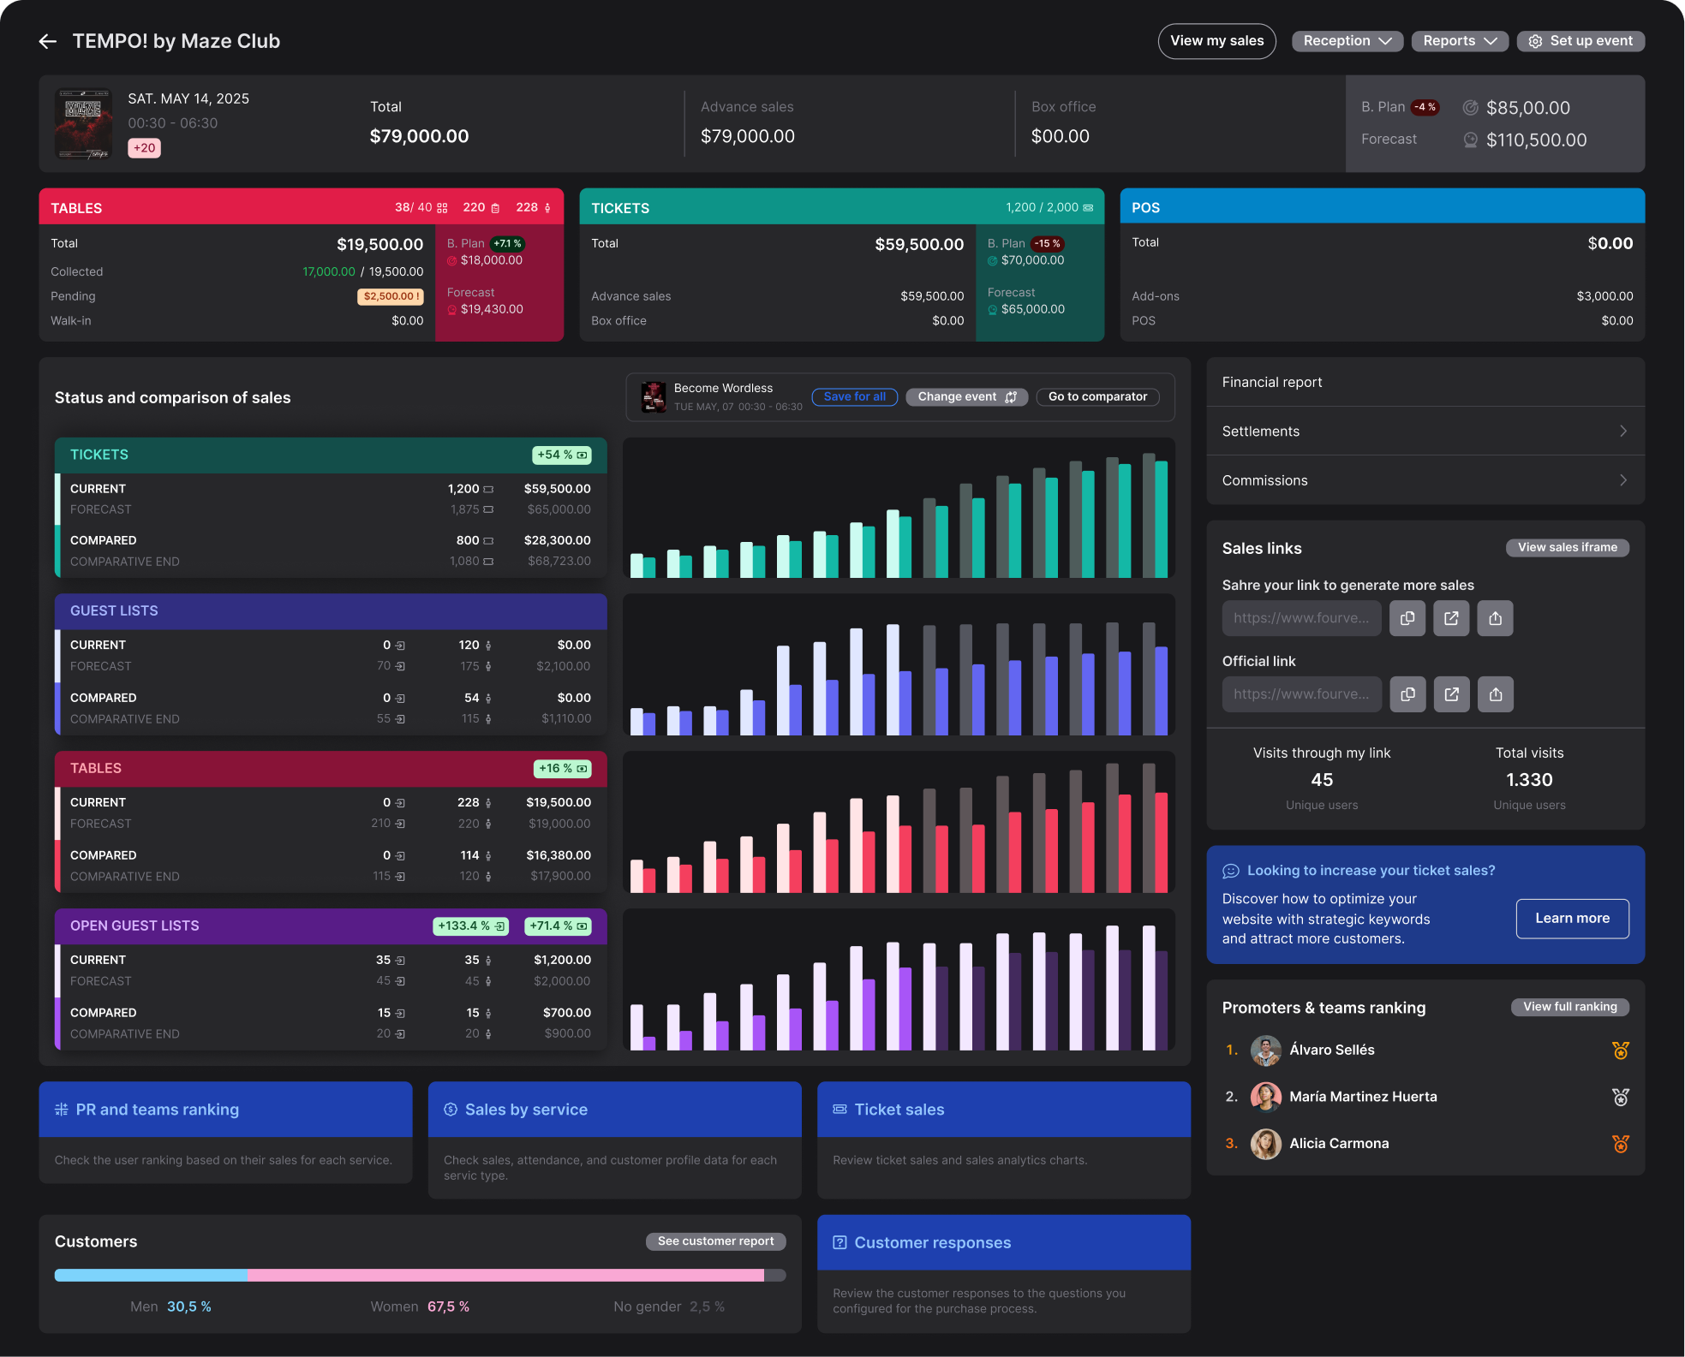1685x1357 pixels.
Task: Click the swap icon in Change event
Action: (x=1011, y=397)
